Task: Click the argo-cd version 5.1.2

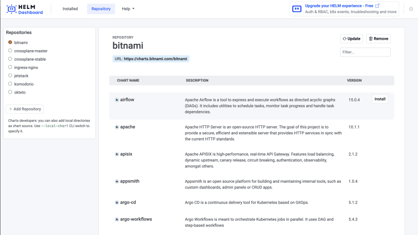Action: tap(353, 203)
